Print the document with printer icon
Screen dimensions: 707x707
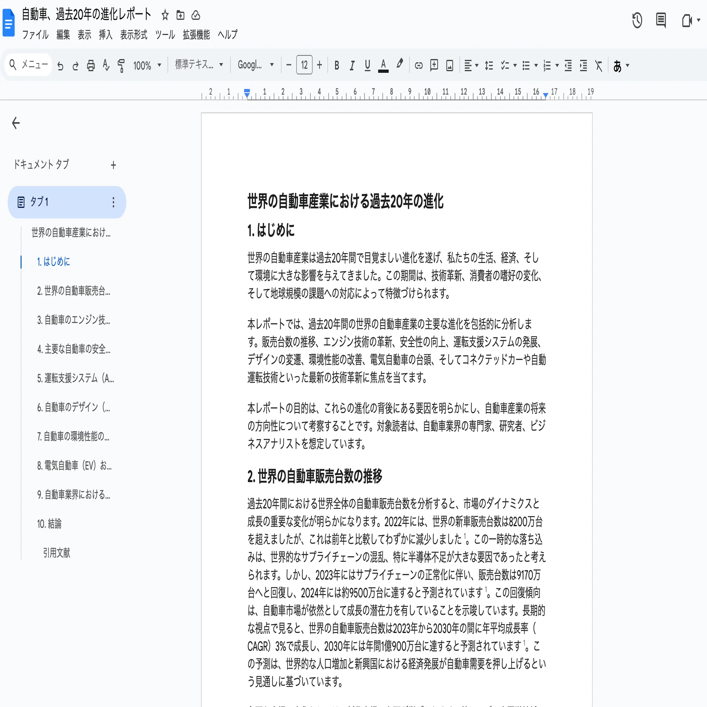pos(91,66)
